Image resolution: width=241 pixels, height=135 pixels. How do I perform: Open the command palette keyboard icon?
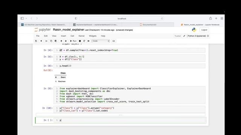click(114, 41)
